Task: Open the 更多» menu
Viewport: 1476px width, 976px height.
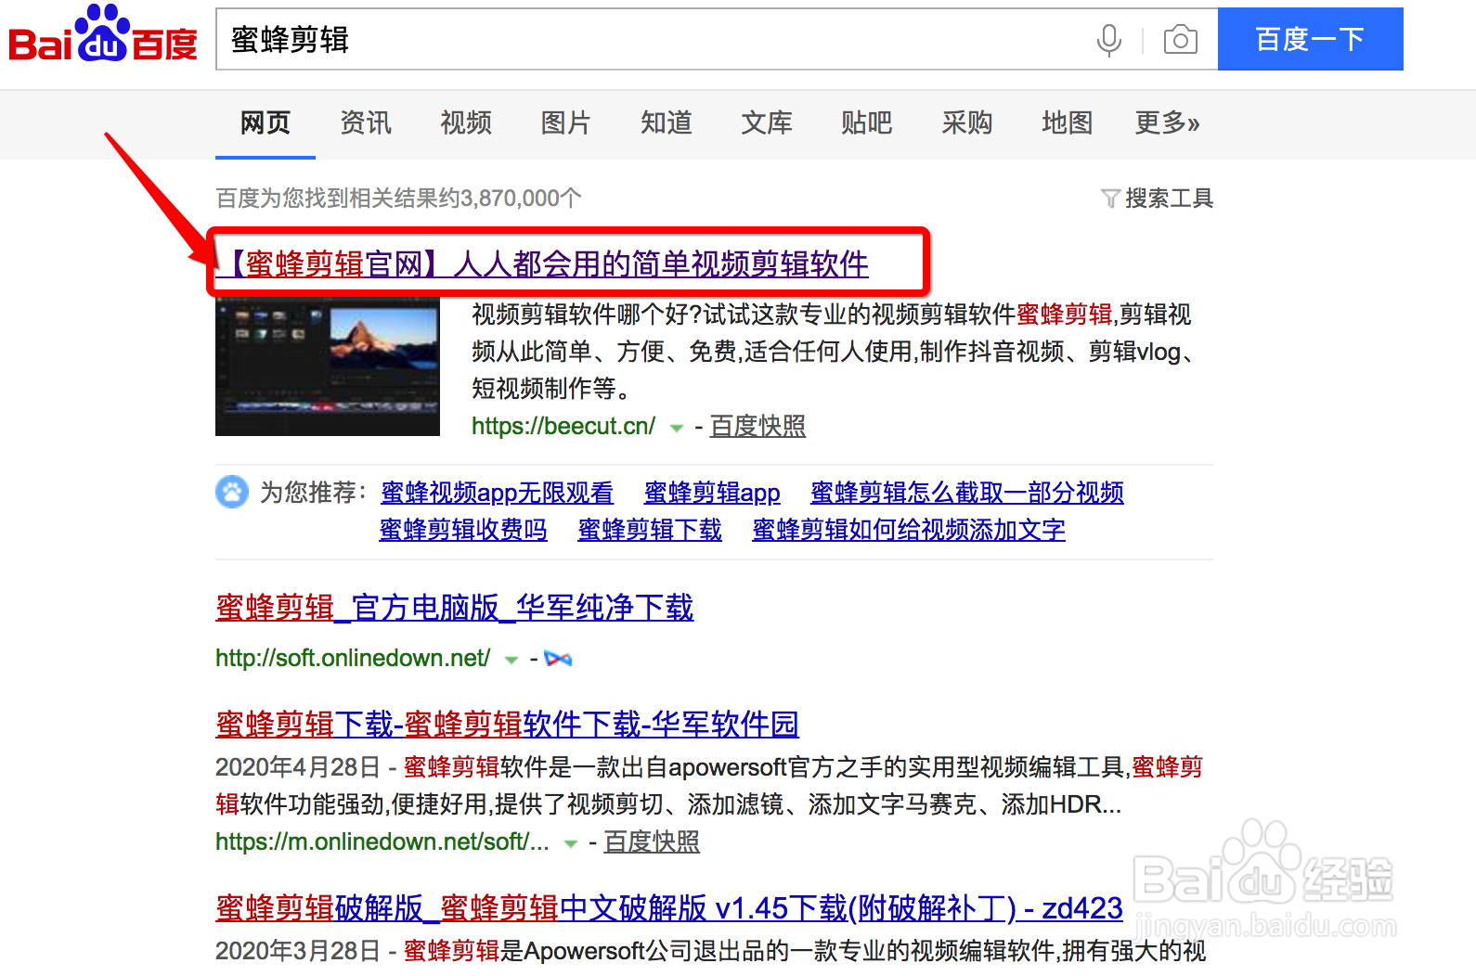Action: tap(1167, 122)
